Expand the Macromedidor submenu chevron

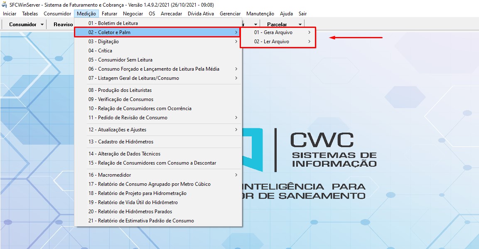coord(236,175)
